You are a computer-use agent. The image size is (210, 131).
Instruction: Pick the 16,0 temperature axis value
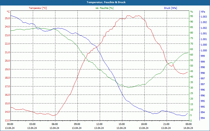pos(7,95)
